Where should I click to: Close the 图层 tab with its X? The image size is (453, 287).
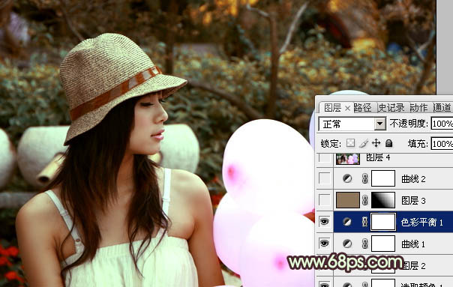point(347,109)
